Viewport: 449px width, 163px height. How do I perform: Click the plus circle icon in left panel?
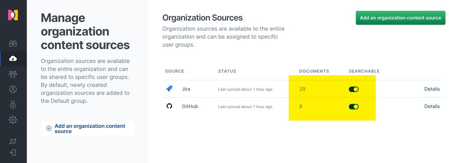point(49,128)
